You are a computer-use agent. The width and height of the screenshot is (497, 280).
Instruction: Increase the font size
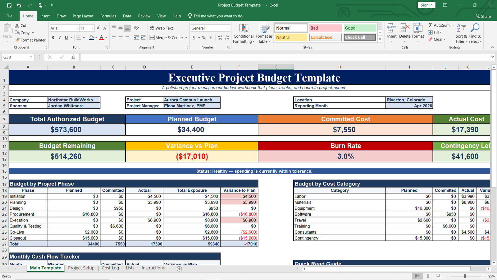98,28
